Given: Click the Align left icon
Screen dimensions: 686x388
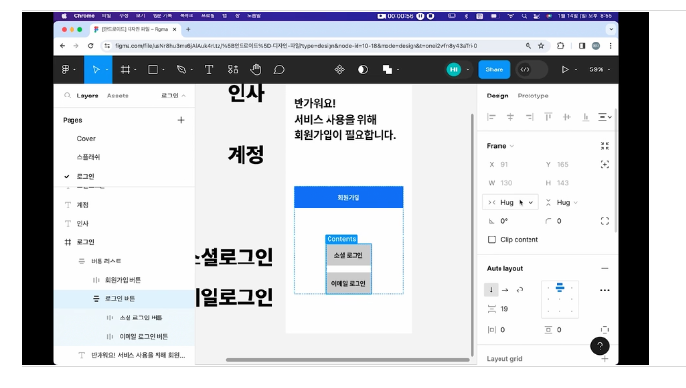Looking at the screenshot, I should [x=492, y=117].
